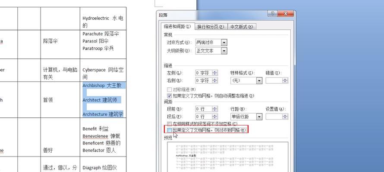The height and width of the screenshot is (172, 384).
Task: Switch to the 缩进和间距 tab
Action: point(178,27)
